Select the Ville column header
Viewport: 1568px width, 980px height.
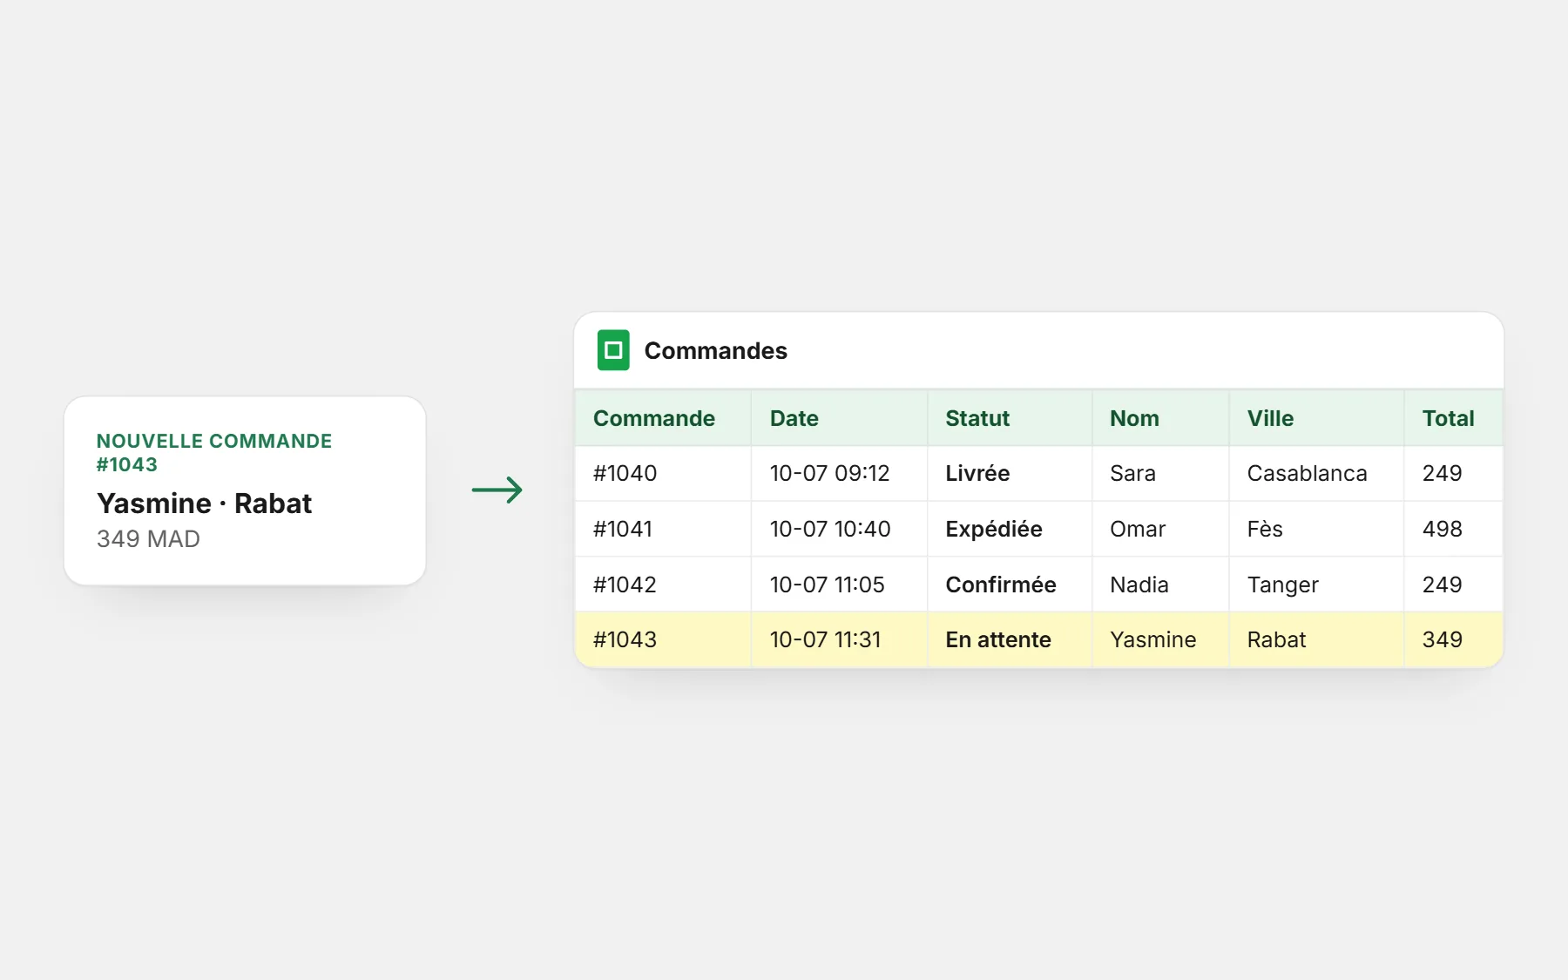(1316, 418)
